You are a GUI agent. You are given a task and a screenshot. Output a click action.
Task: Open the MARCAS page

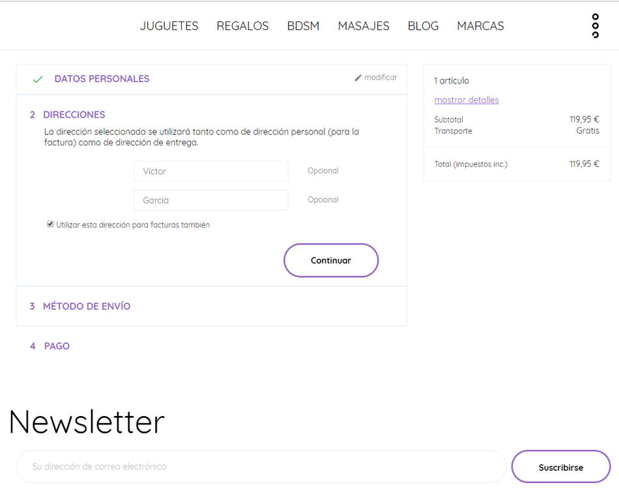tap(480, 26)
